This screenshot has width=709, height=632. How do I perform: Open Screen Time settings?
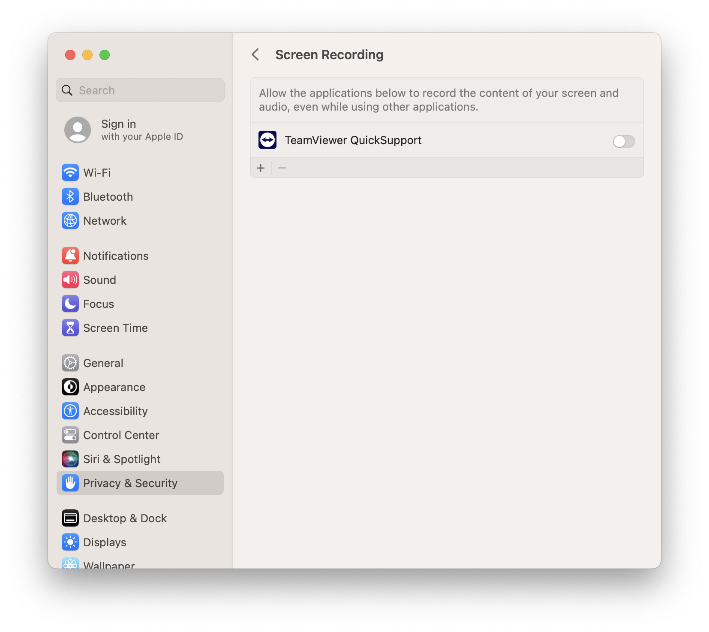[116, 328]
